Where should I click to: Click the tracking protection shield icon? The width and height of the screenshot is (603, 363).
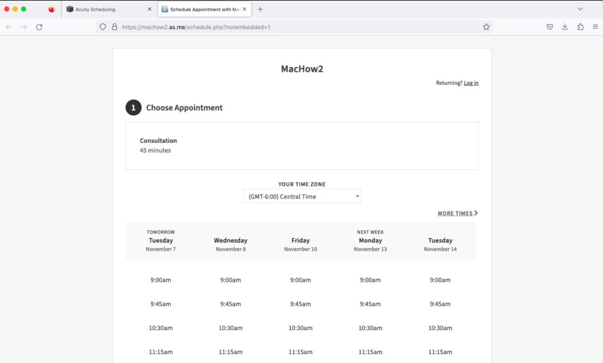[x=102, y=26]
